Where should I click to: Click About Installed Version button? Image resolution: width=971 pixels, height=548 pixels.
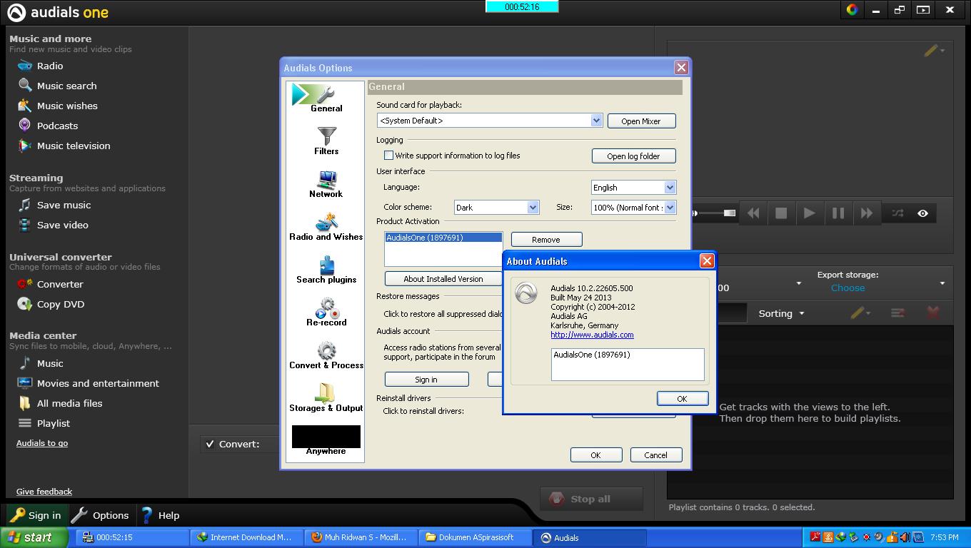click(443, 279)
